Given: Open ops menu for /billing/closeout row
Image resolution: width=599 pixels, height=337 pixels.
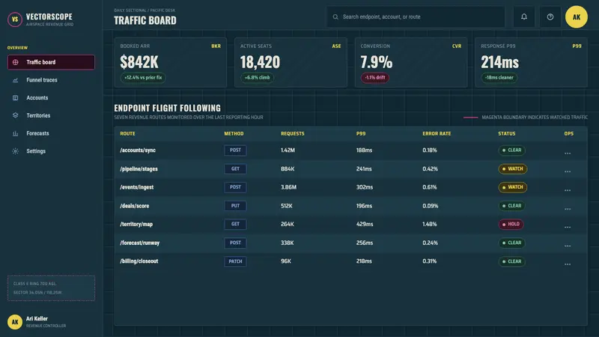Looking at the screenshot, I should click(x=568, y=264).
